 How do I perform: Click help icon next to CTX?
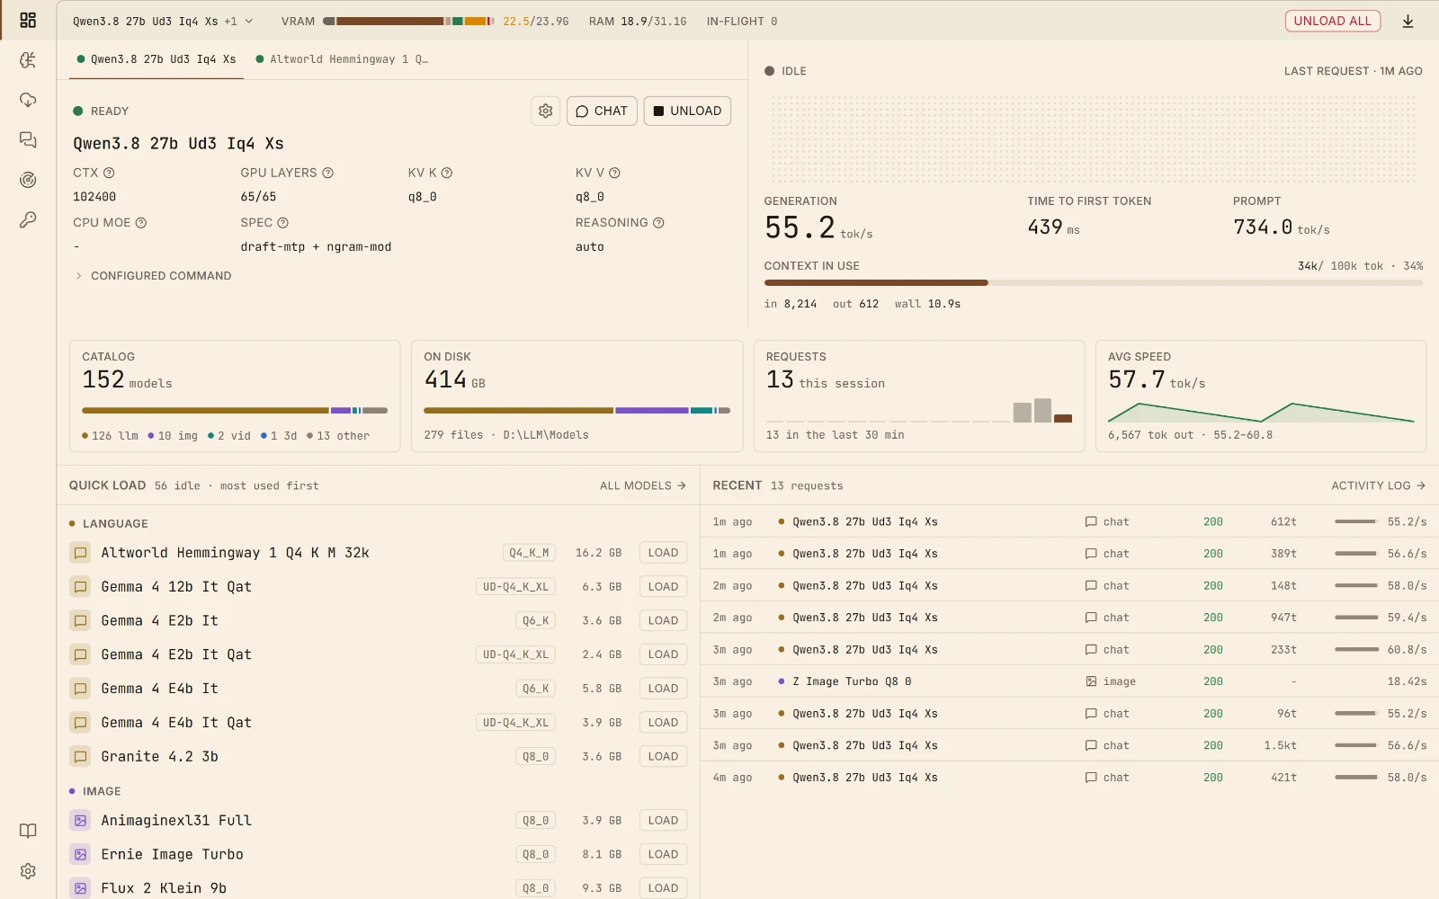coord(109,173)
